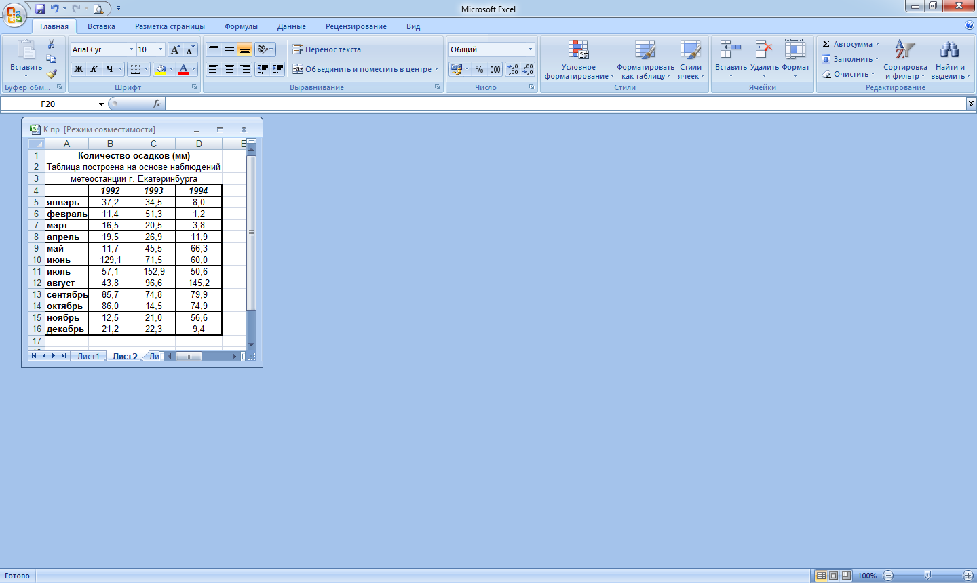Open the Excel help question mark
Viewport: 977px width, 583px height.
click(x=969, y=26)
